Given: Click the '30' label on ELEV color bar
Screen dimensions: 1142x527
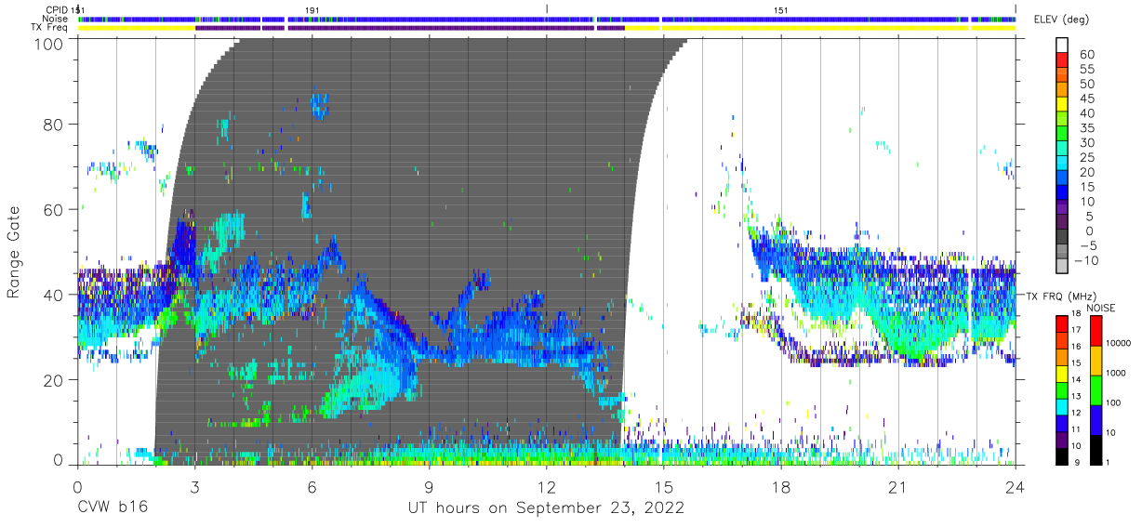Looking at the screenshot, I should pos(1087,142).
